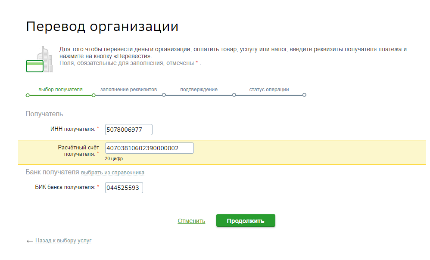Screen dimensions: 430x260
Task: Click the 'БИК банка получателя' input field
Action: coord(124,188)
